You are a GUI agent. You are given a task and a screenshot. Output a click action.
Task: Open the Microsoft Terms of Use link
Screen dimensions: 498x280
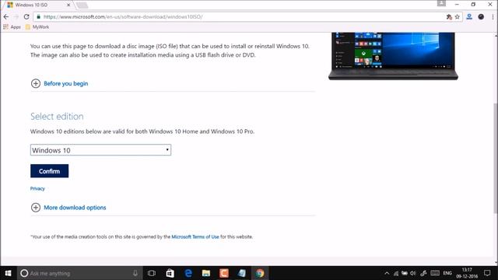pos(195,236)
